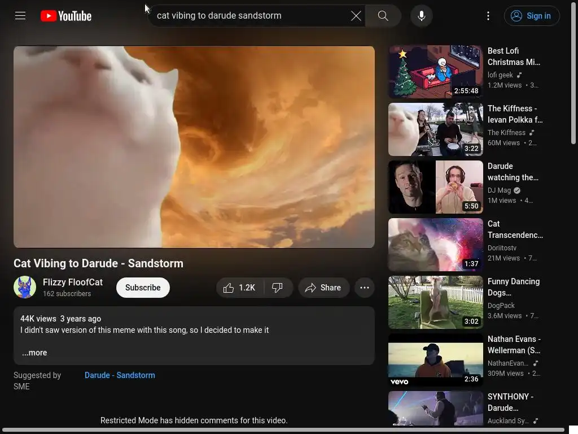Open SYNTHONY Darude video thumbnail
The width and height of the screenshot is (578, 434).
[x=435, y=409]
